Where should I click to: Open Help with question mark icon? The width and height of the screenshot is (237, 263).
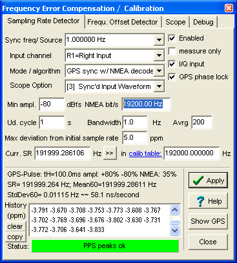(208, 201)
